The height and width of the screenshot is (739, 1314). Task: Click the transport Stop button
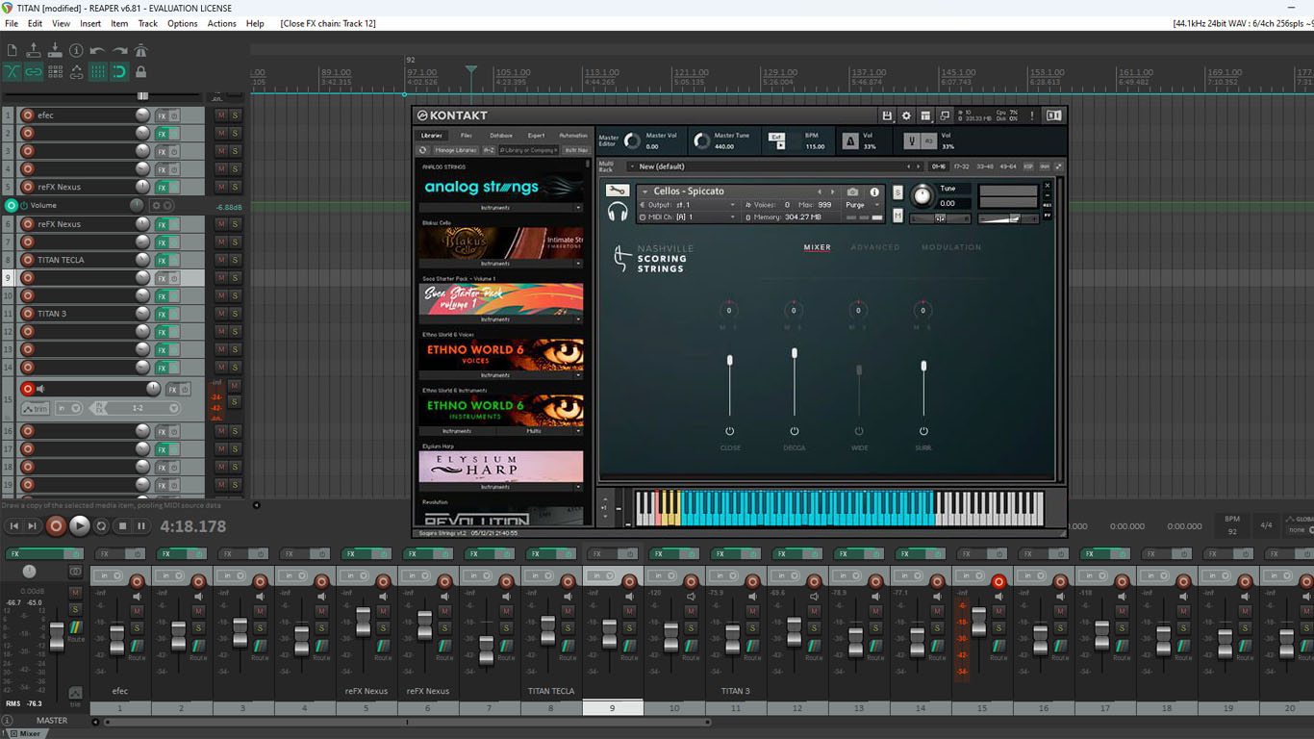122,525
